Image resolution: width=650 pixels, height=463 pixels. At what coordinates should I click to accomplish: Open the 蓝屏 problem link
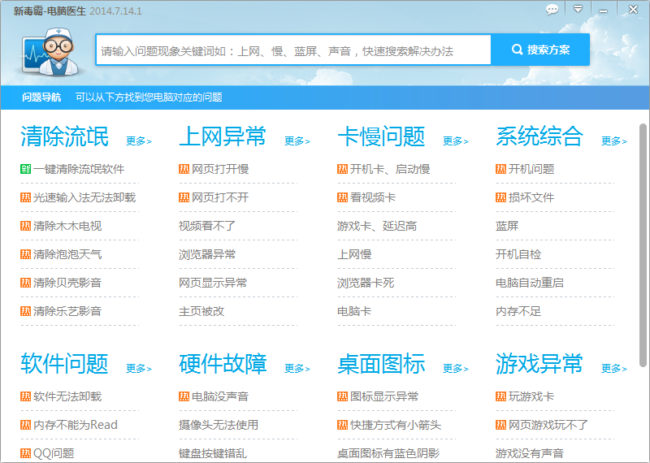(507, 226)
